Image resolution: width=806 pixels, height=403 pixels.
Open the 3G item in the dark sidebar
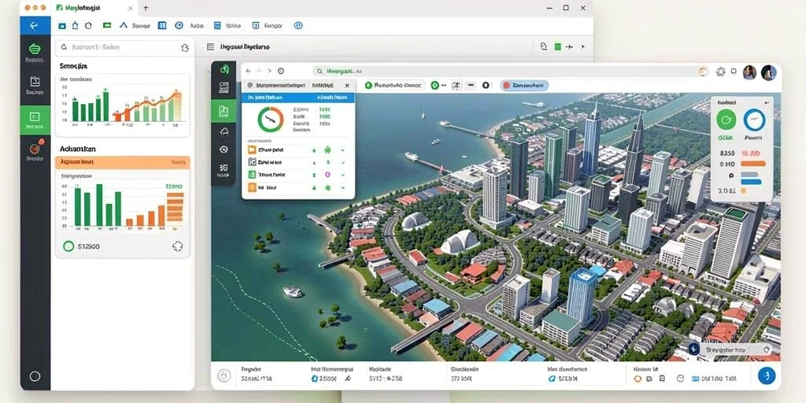click(224, 171)
